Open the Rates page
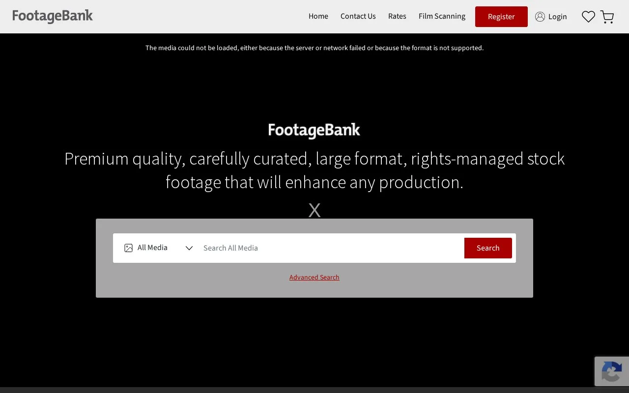This screenshot has width=629, height=393. (x=397, y=16)
